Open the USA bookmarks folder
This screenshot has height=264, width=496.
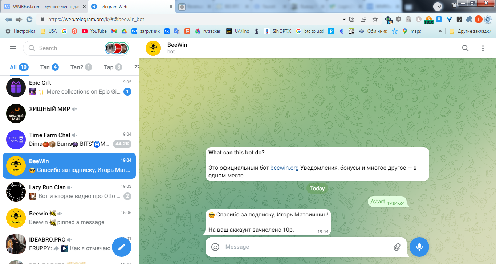point(48,31)
